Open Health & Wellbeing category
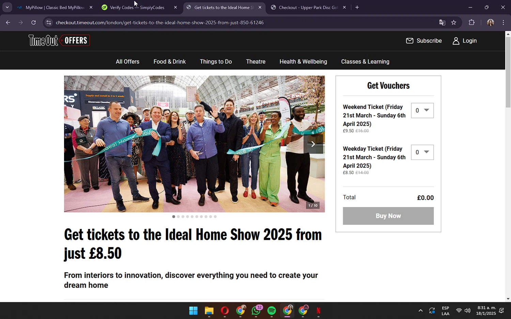 pyautogui.click(x=303, y=62)
